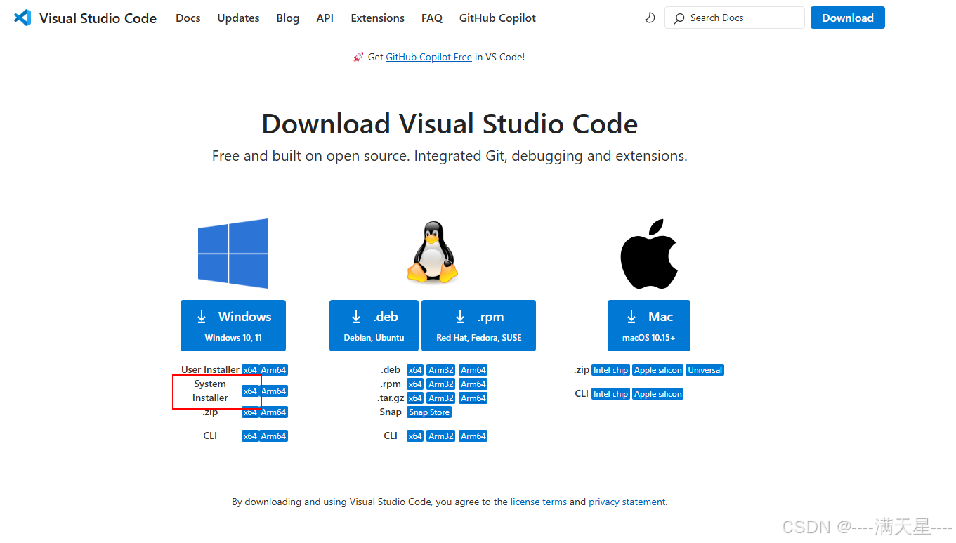Screen dimensions: 956x543
Task: Open the privacy statement link
Action: [x=627, y=502]
